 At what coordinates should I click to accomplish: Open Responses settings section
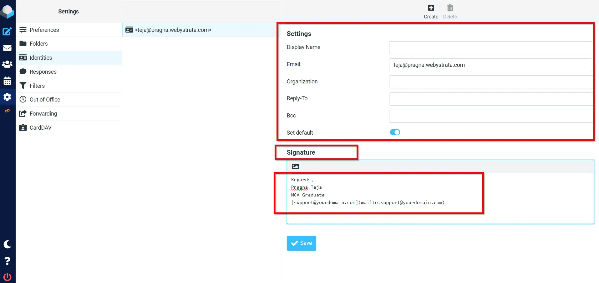[x=69, y=72]
